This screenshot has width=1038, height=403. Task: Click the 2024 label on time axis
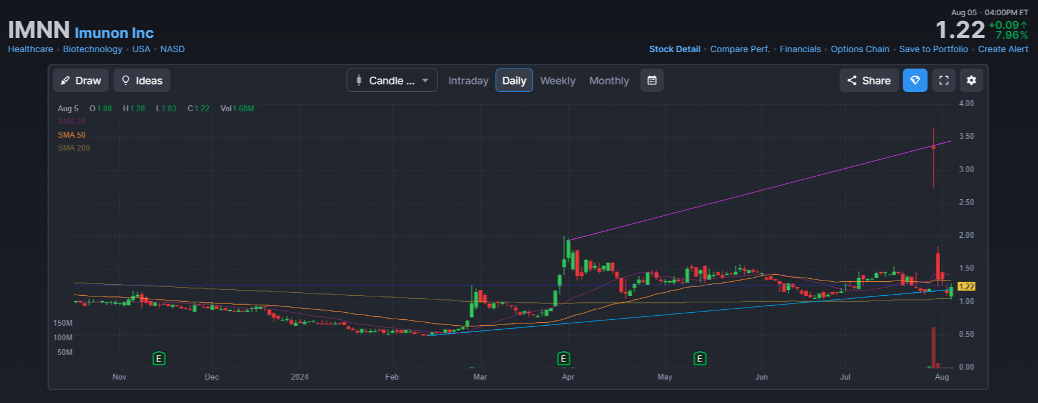pyautogui.click(x=300, y=377)
